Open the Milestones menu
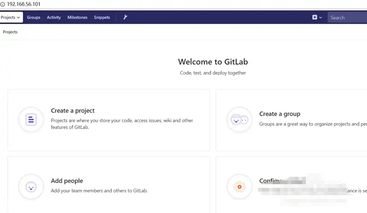This screenshot has height=213, width=367. click(x=77, y=17)
